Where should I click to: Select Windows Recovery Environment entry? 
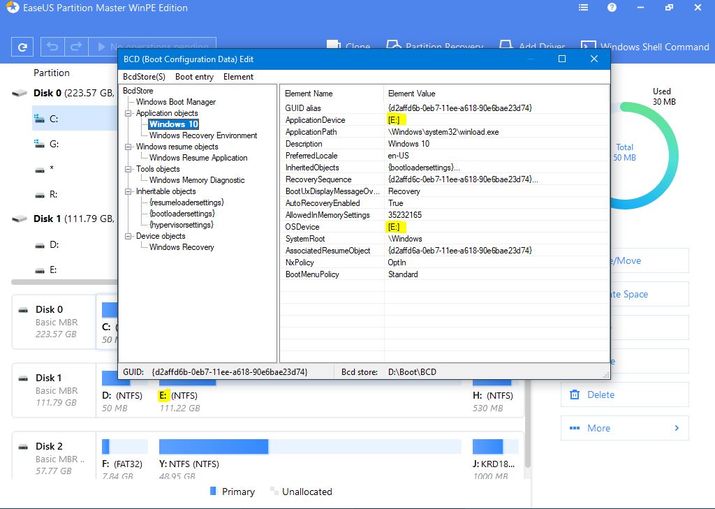click(202, 135)
